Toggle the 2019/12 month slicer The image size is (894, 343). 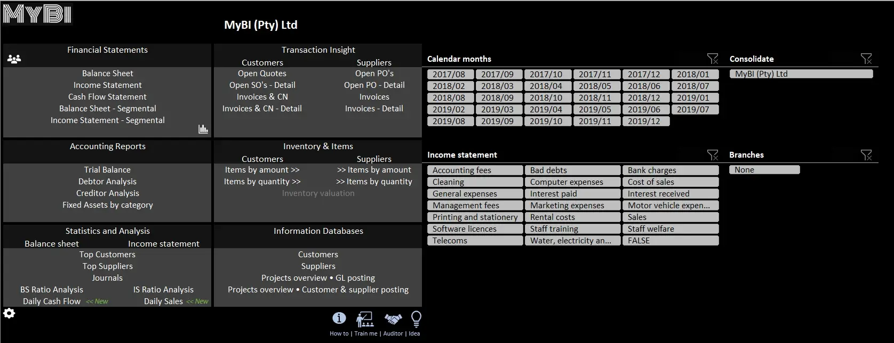click(x=645, y=121)
